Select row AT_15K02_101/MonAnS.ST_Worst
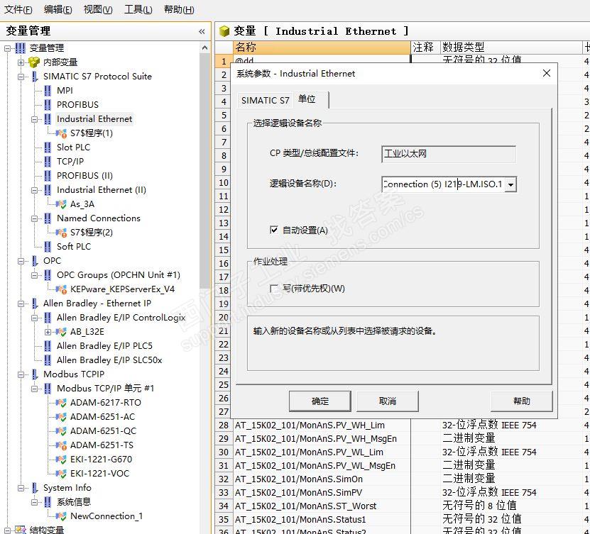Image resolution: width=590 pixels, height=534 pixels. pyautogui.click(x=305, y=506)
